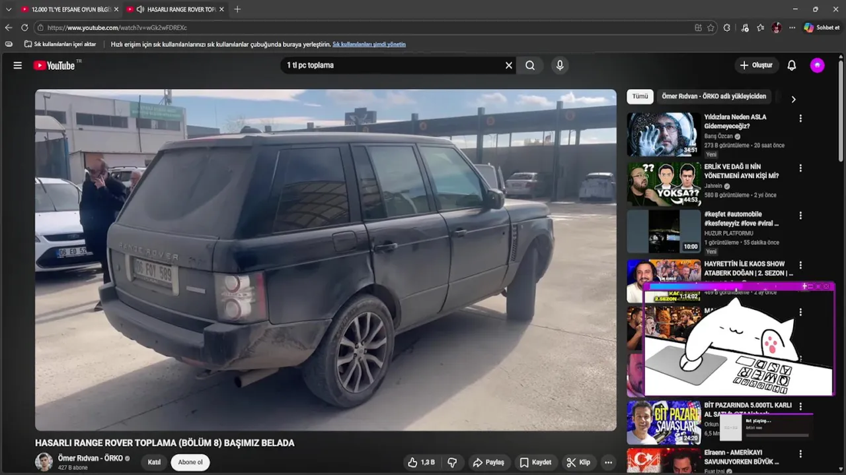Open the 'Sohbet et' Copilot button
The height and width of the screenshot is (475, 846).
pyautogui.click(x=822, y=28)
